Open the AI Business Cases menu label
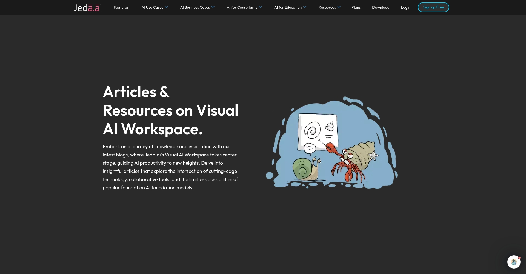The image size is (526, 274). pyautogui.click(x=195, y=7)
